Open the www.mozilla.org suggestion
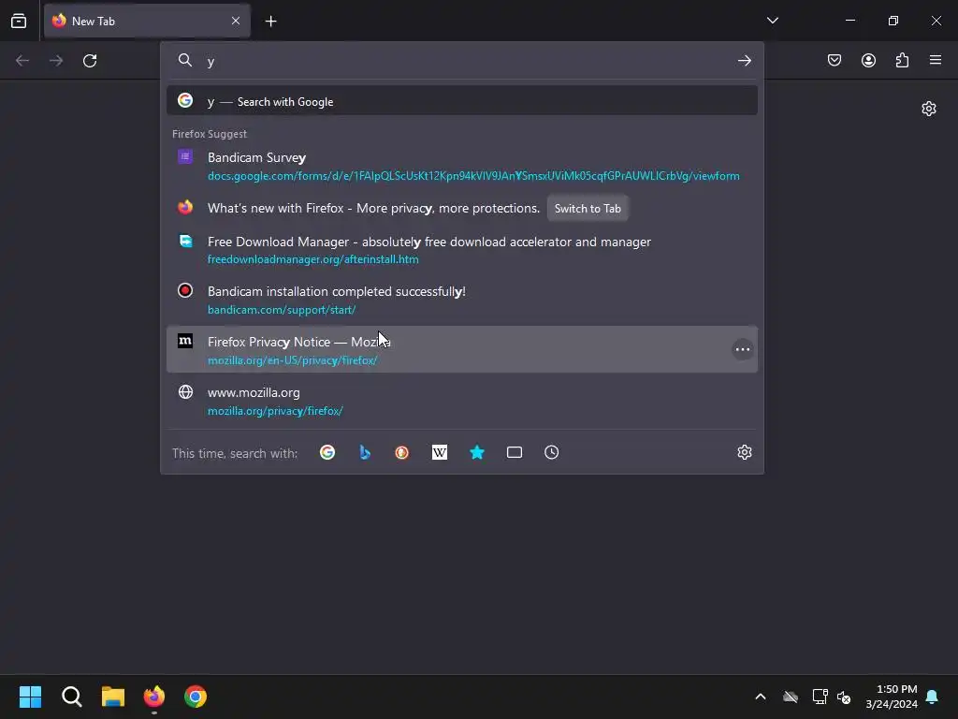Image resolution: width=958 pixels, height=719 pixels. pos(462,401)
